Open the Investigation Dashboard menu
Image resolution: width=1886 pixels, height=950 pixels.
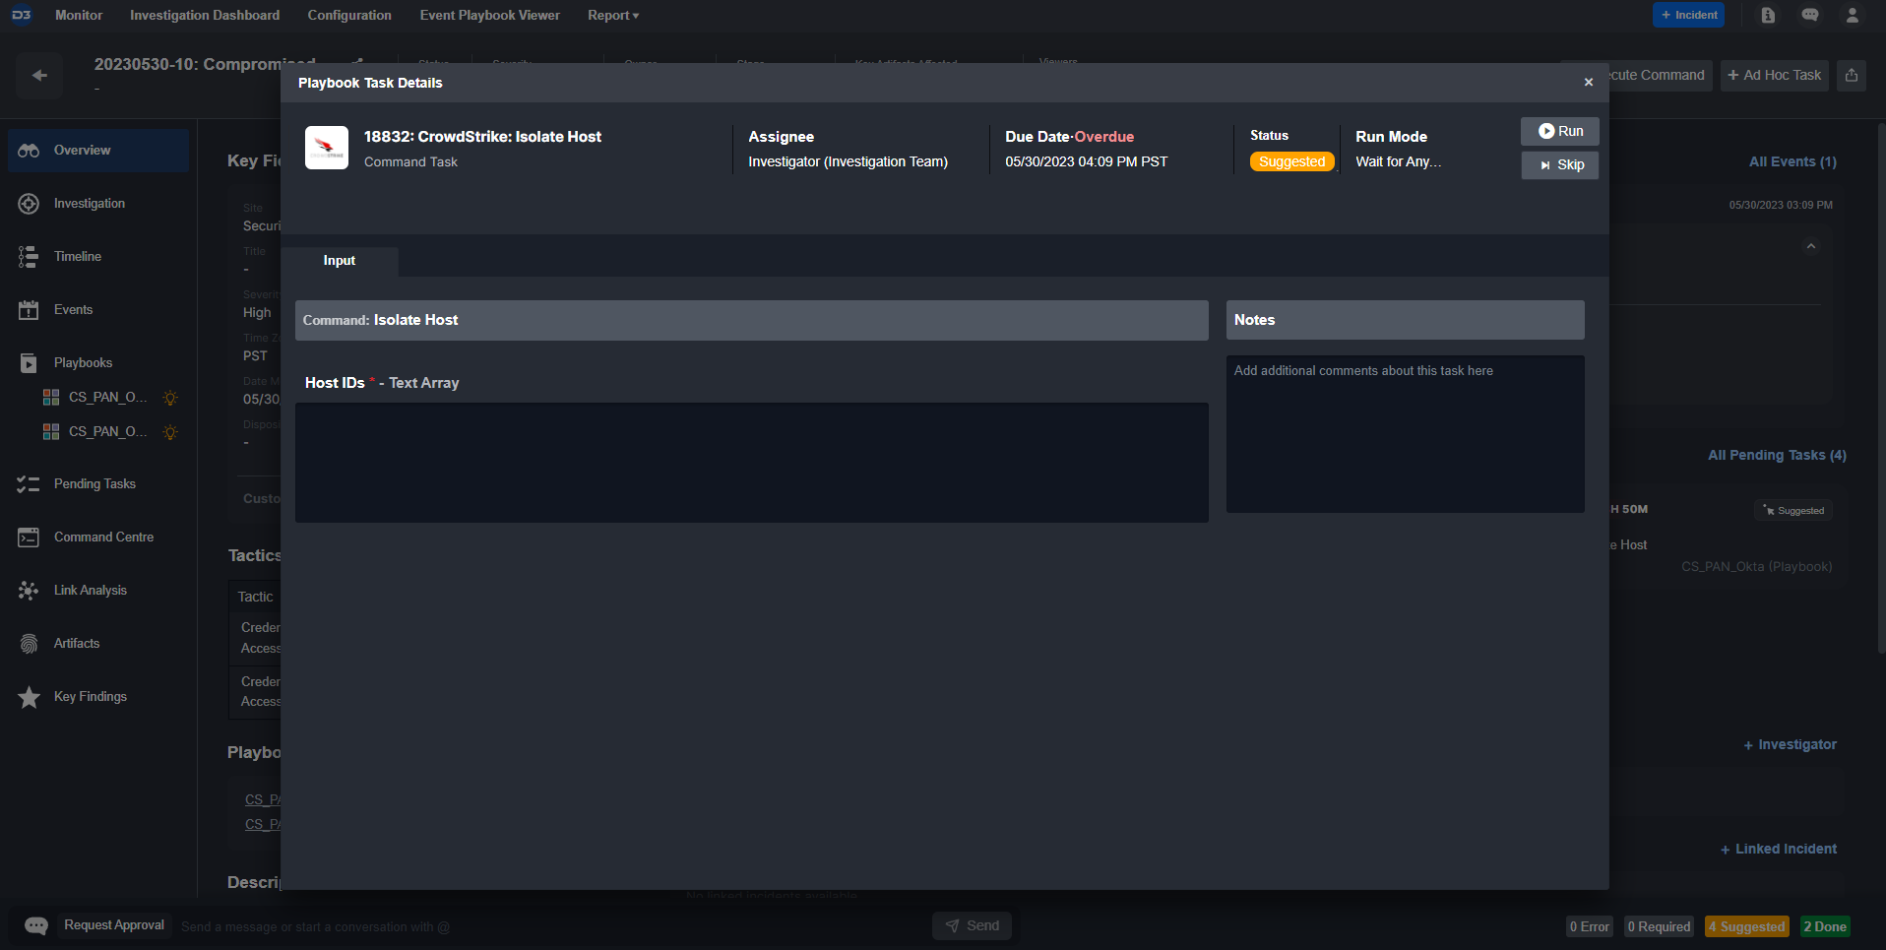[205, 16]
